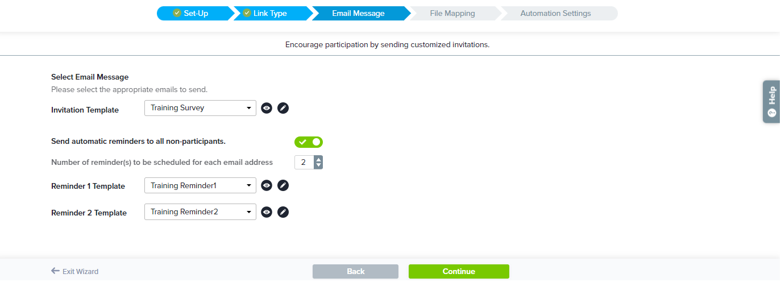
Task: Click the Exit Wizard back arrow icon
Action: coord(55,271)
